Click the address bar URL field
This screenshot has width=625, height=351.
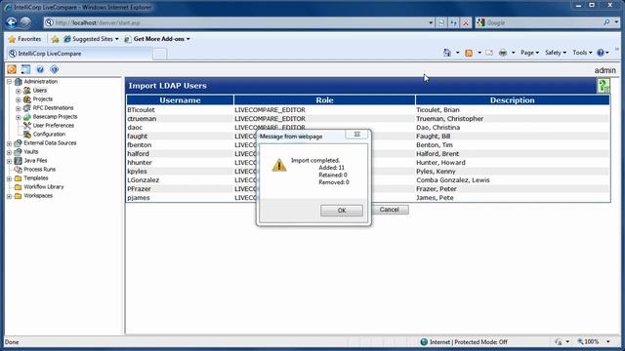tap(239, 22)
